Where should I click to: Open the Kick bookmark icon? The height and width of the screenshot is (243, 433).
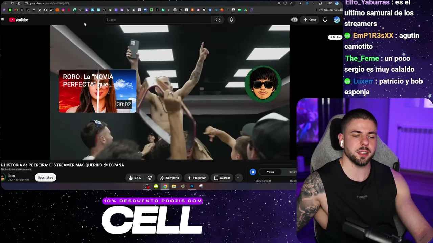10,10
